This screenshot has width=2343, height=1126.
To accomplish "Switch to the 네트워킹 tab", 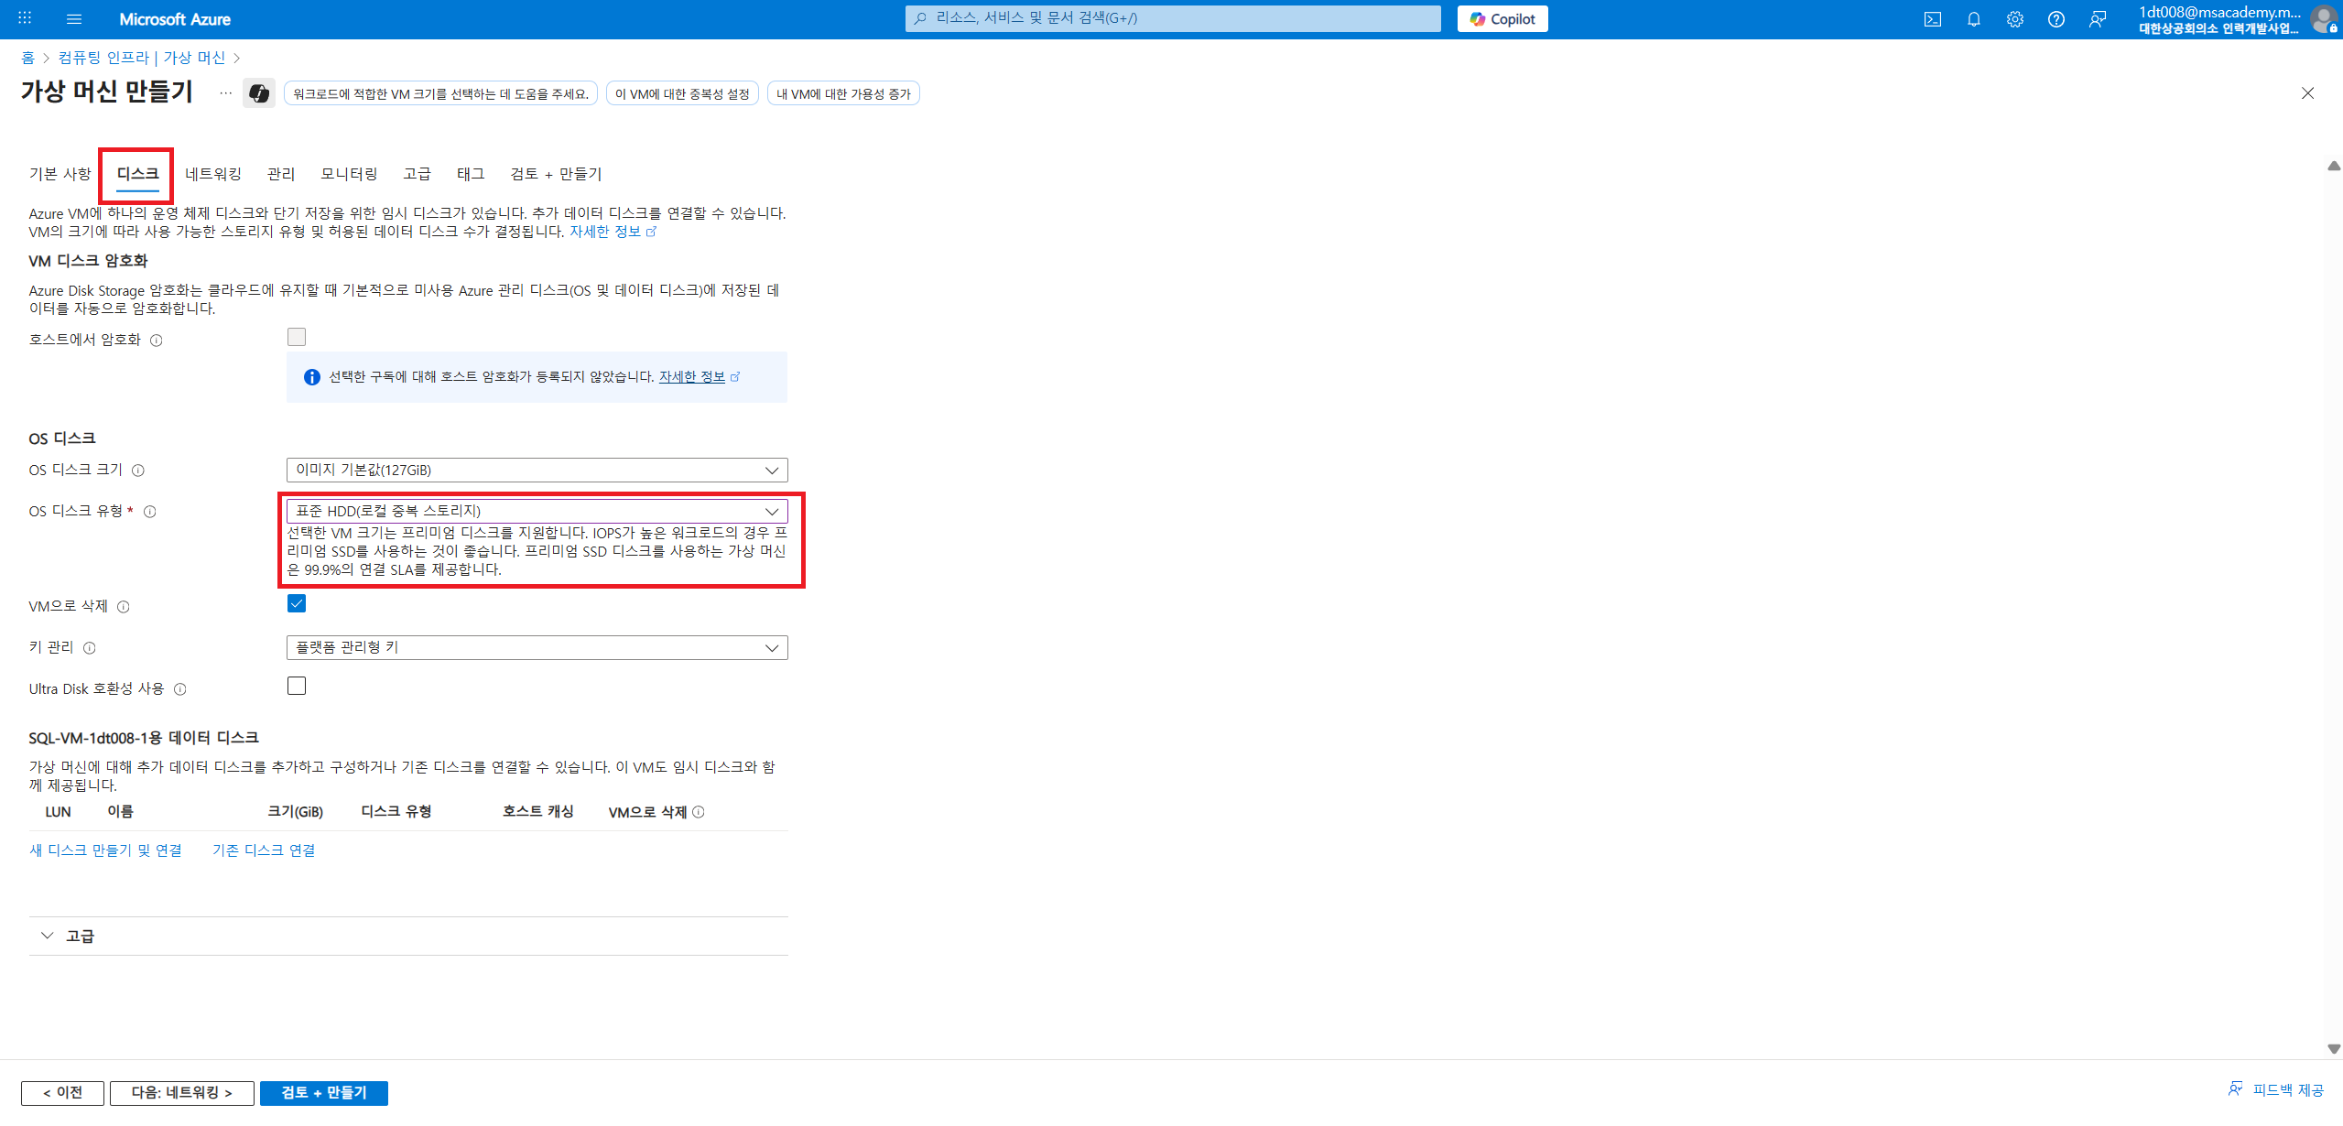I will point(213,174).
